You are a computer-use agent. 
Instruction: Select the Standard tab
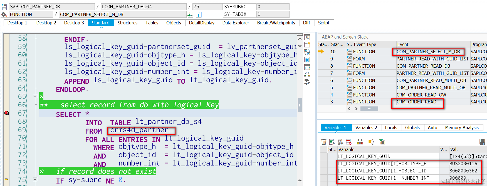point(101,23)
